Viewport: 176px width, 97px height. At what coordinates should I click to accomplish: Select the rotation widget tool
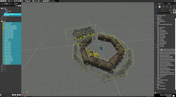(x=18, y=1)
